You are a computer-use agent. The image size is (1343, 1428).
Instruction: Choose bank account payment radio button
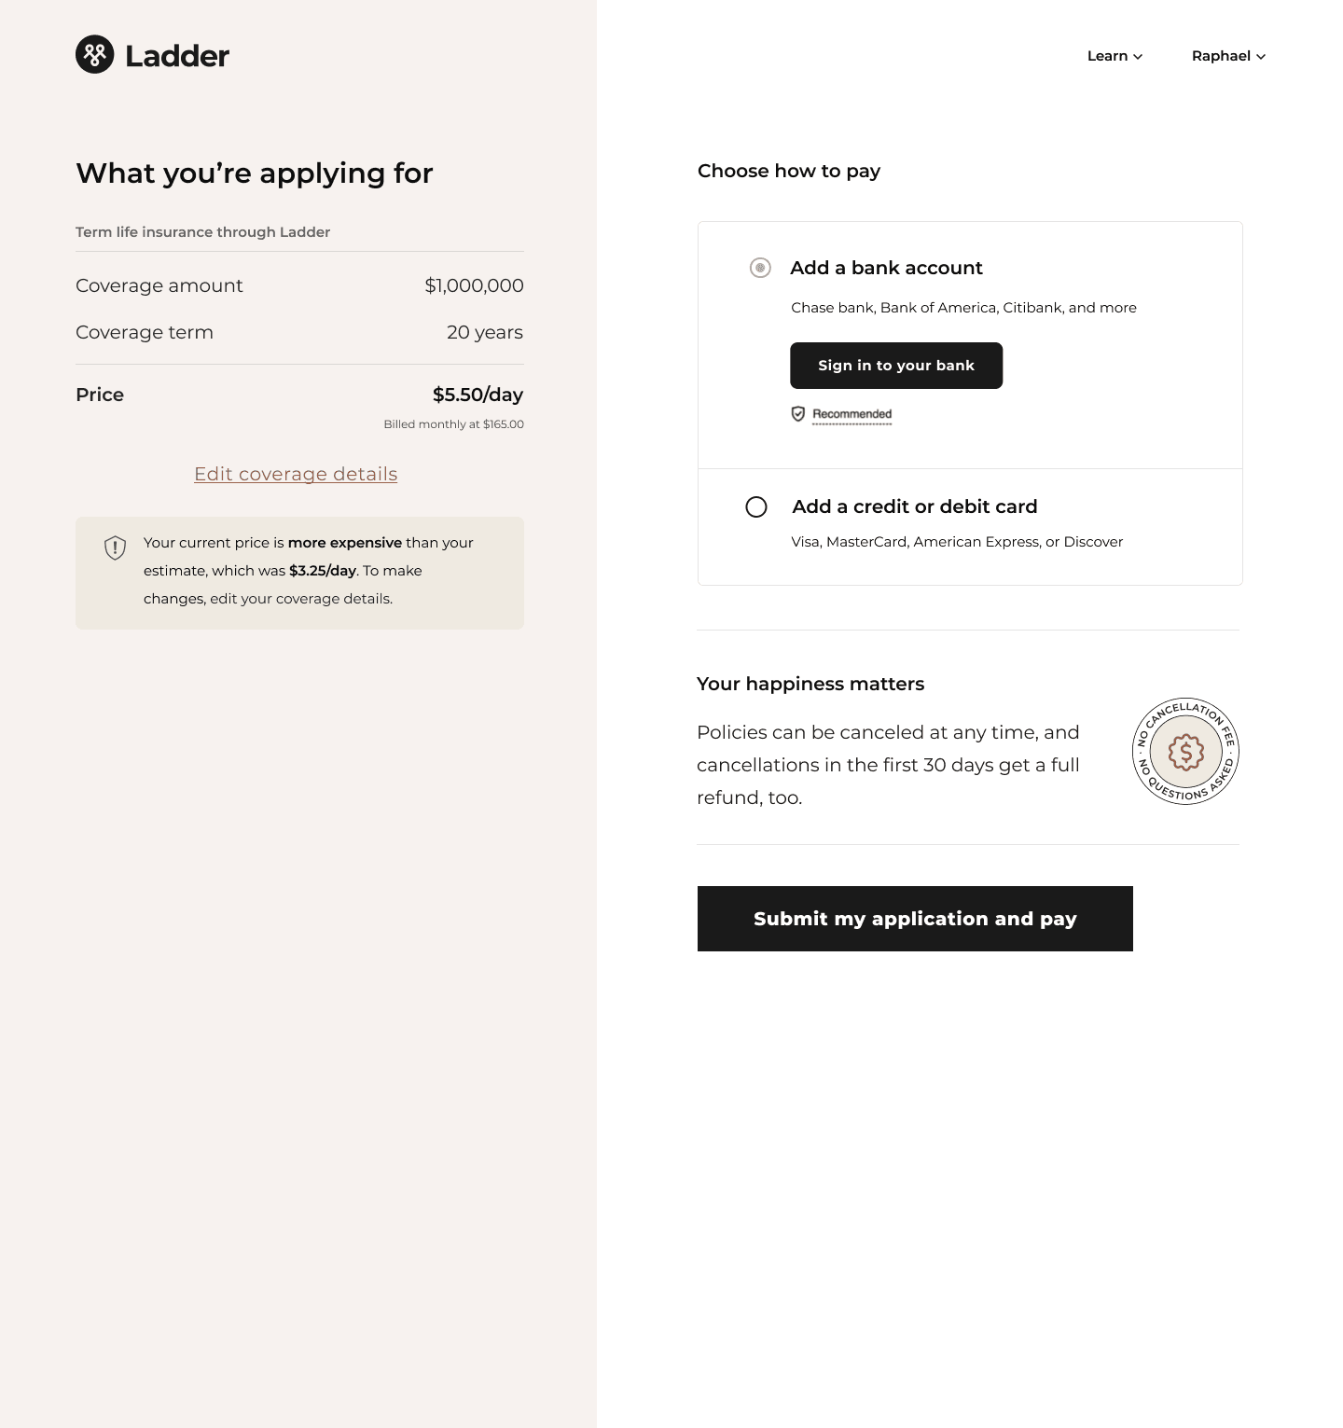tap(761, 268)
